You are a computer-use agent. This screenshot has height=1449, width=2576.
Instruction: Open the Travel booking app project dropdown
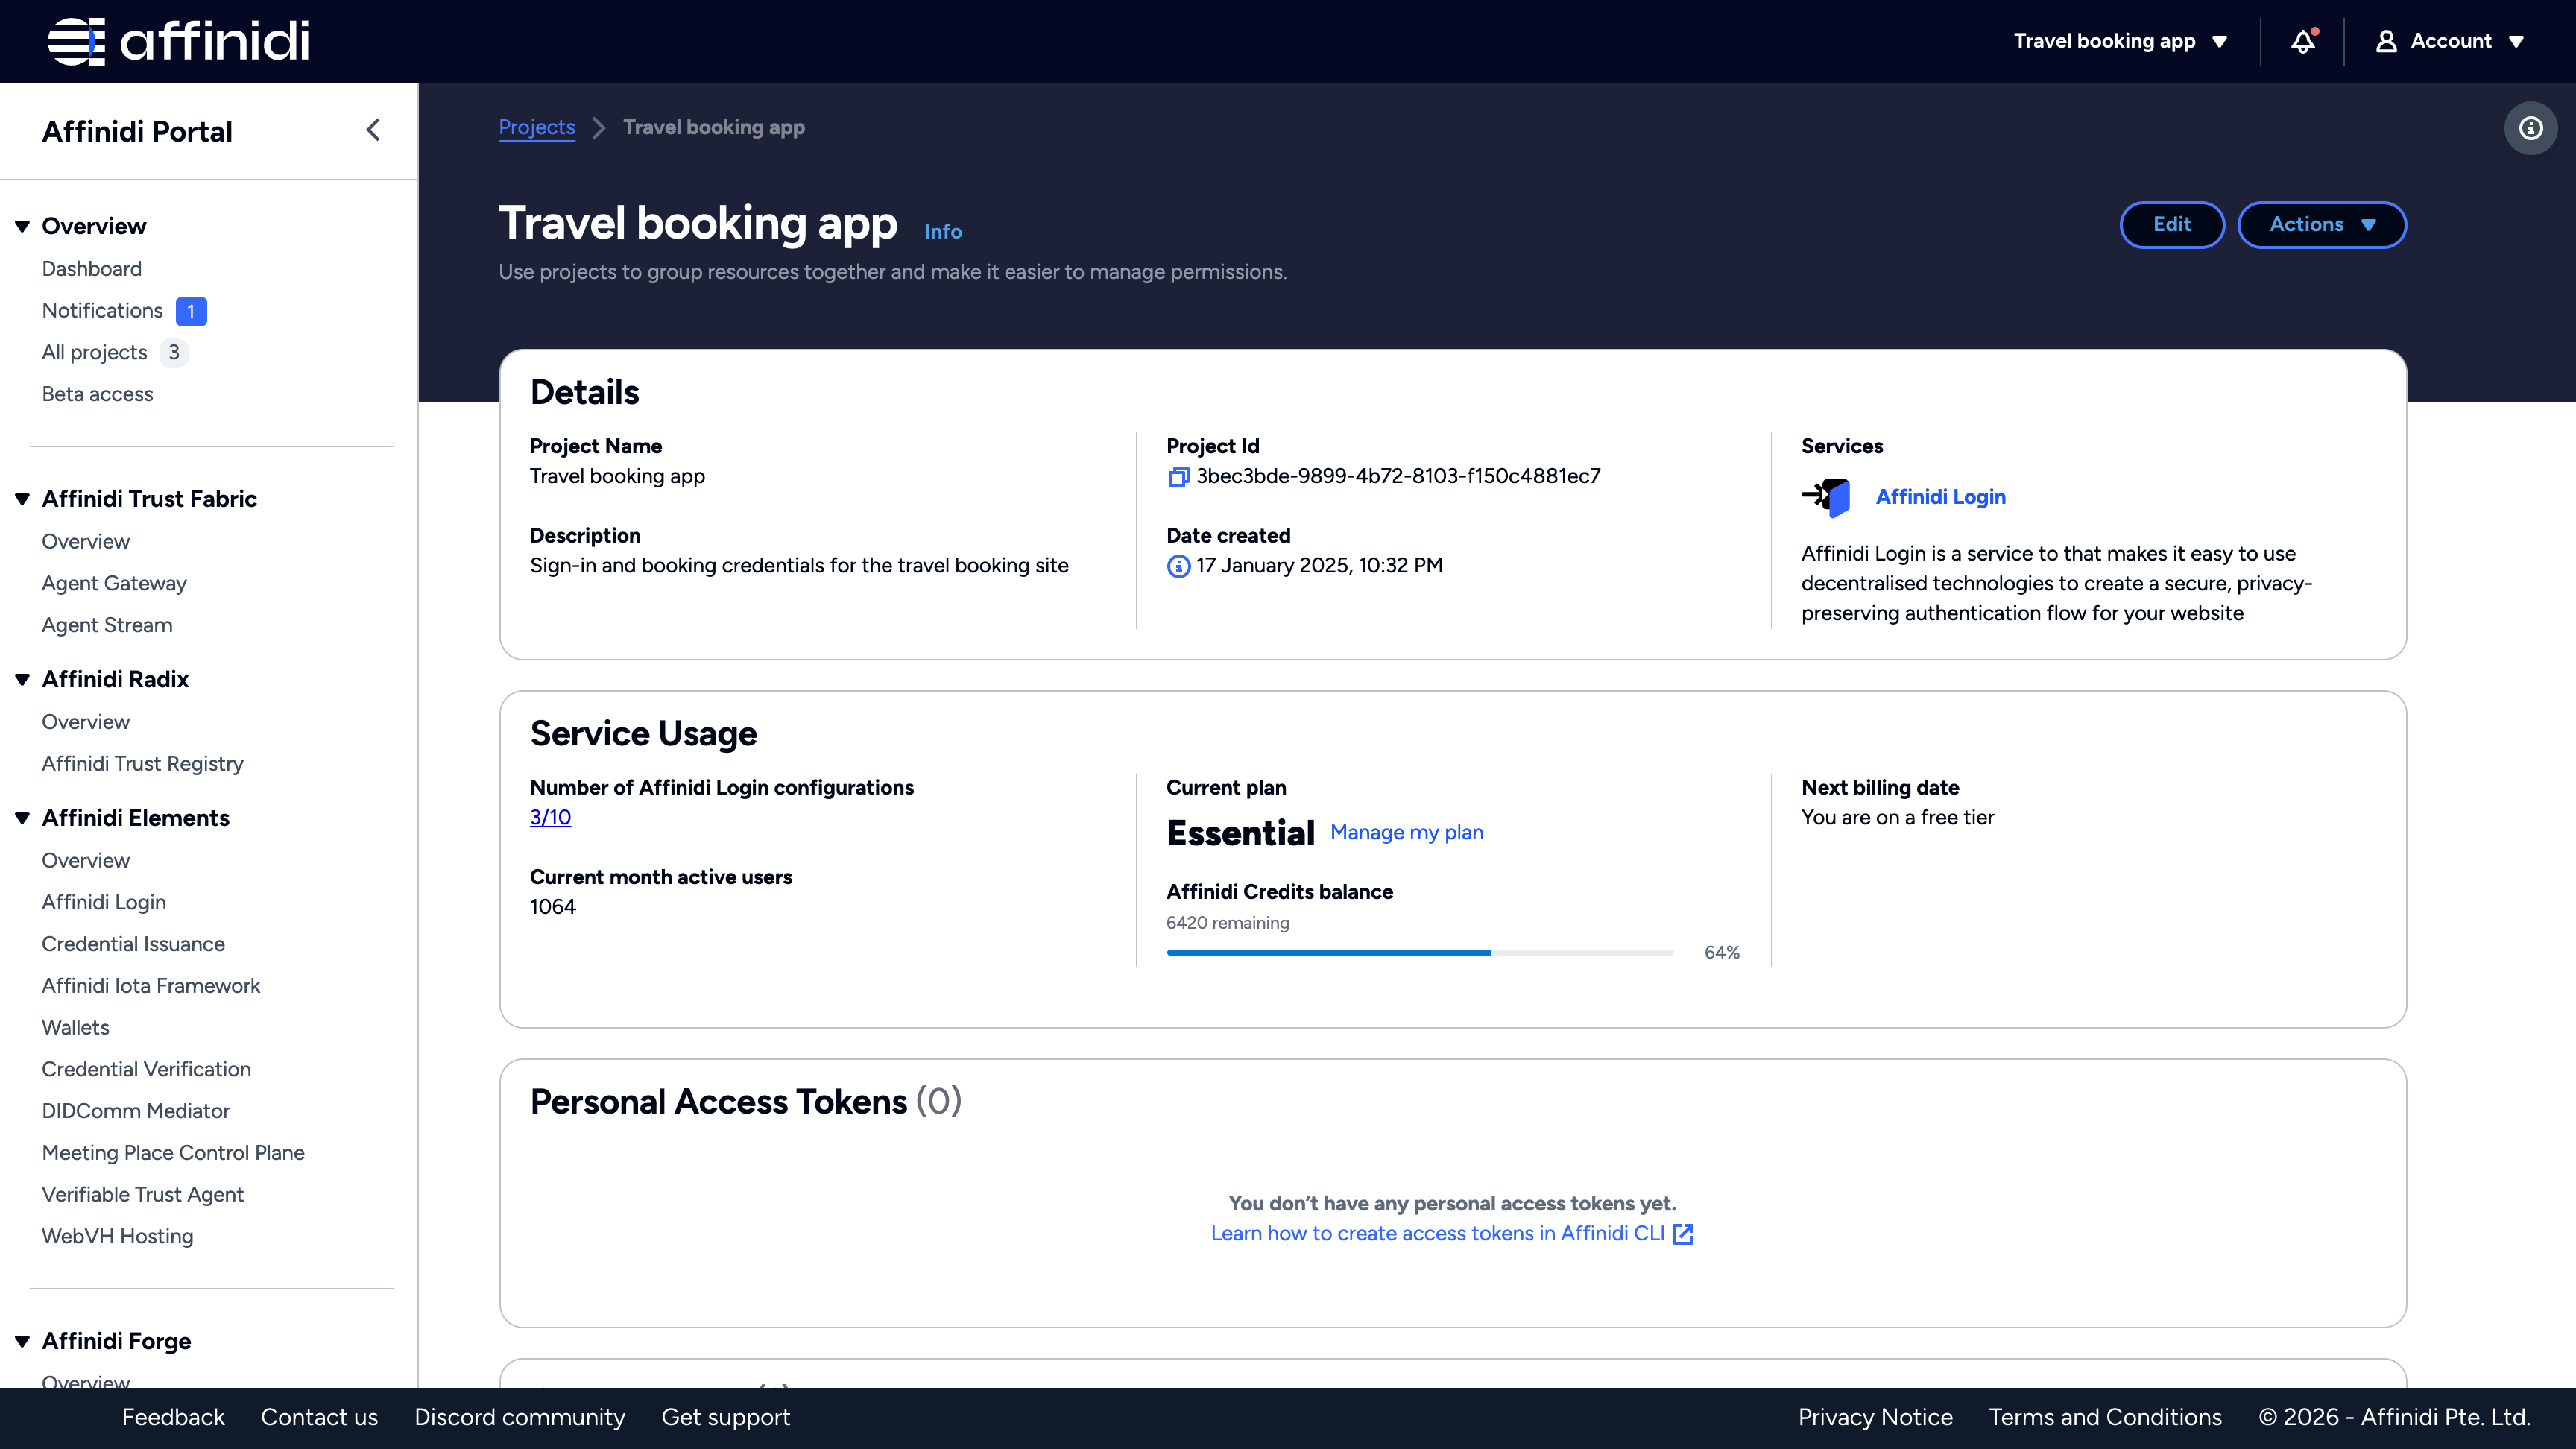(x=2120, y=41)
